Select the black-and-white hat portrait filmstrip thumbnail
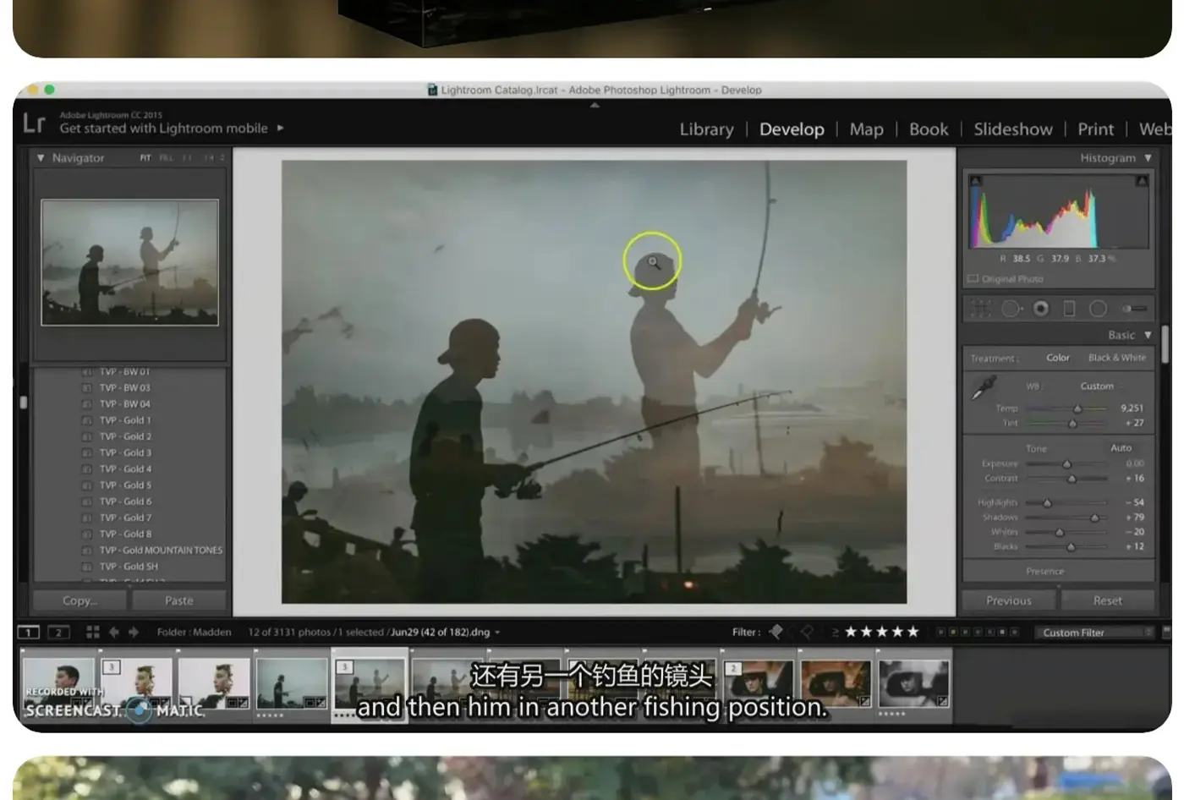This screenshot has width=1184, height=800. click(913, 684)
